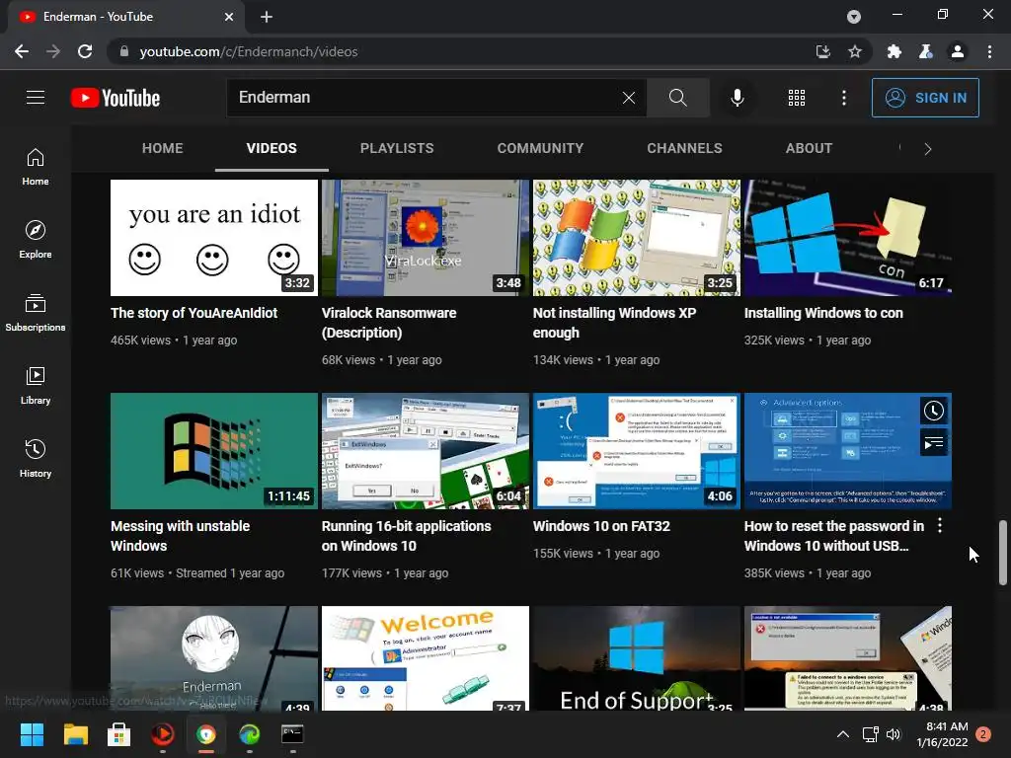Screen dimensions: 1011x758
Task: Open Microsoft Store from the taskbar
Action: coord(118,733)
